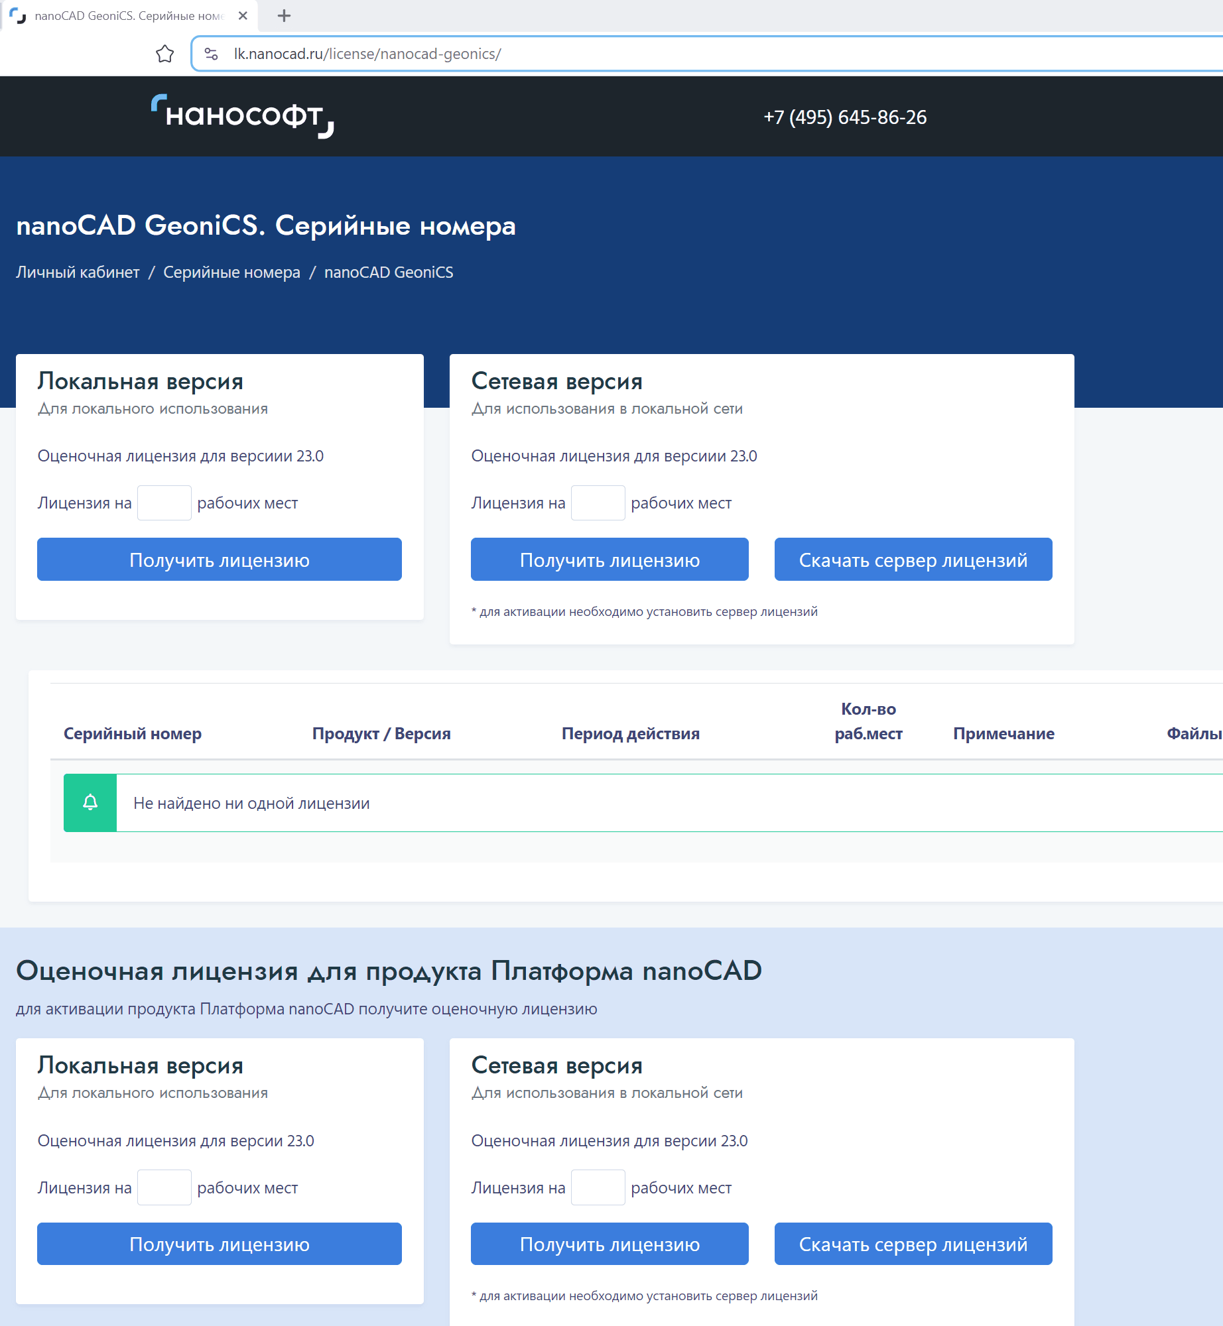Get Платформа nanoCAD local license
This screenshot has width=1223, height=1326.
pyautogui.click(x=220, y=1244)
